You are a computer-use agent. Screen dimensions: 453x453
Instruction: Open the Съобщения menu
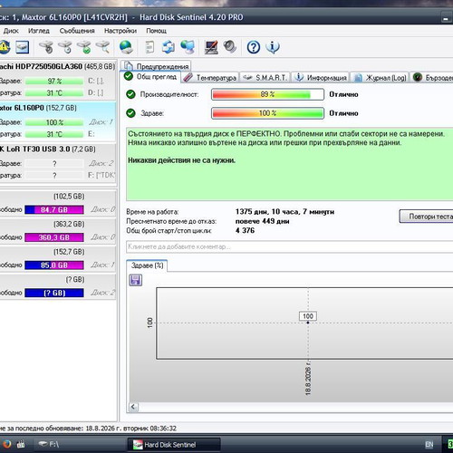[x=77, y=31]
